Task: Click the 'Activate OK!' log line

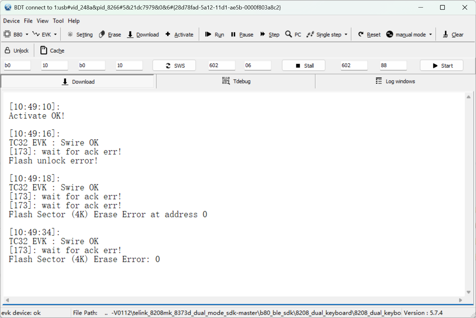Action: pyautogui.click(x=37, y=116)
